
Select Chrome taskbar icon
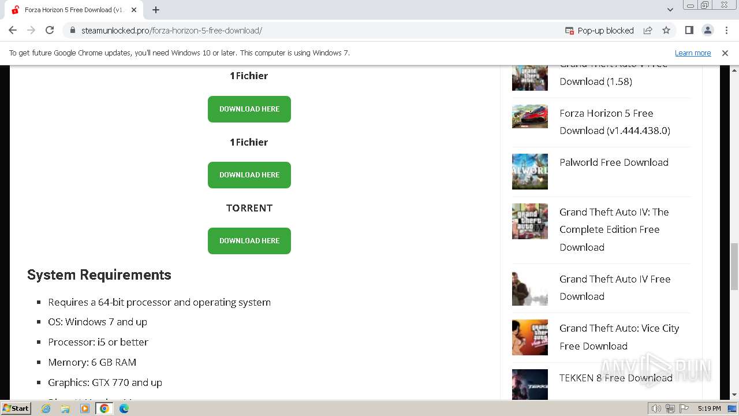tap(104, 408)
